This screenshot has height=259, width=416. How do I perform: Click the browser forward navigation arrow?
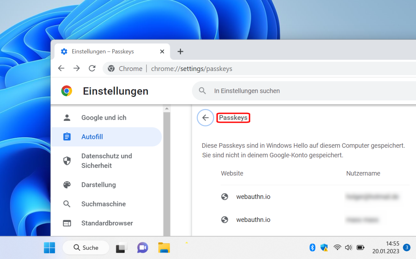coord(76,68)
